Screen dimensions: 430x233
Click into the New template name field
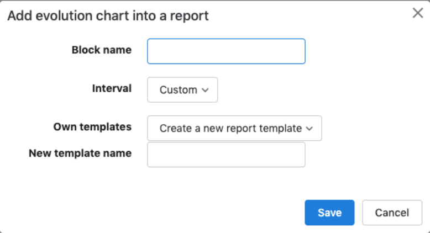(226, 155)
